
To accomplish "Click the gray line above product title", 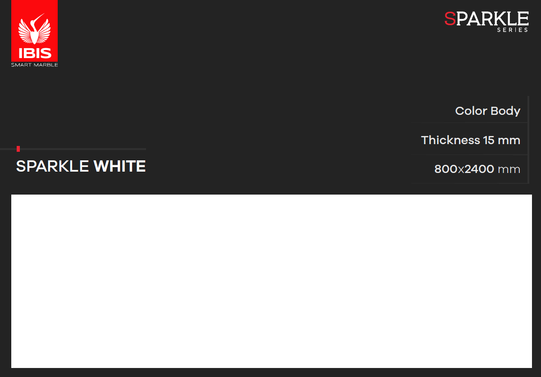I will pyautogui.click(x=73, y=149).
